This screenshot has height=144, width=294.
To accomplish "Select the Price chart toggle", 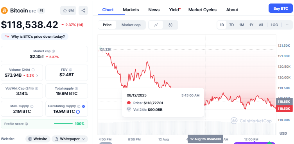I will click(x=107, y=25).
